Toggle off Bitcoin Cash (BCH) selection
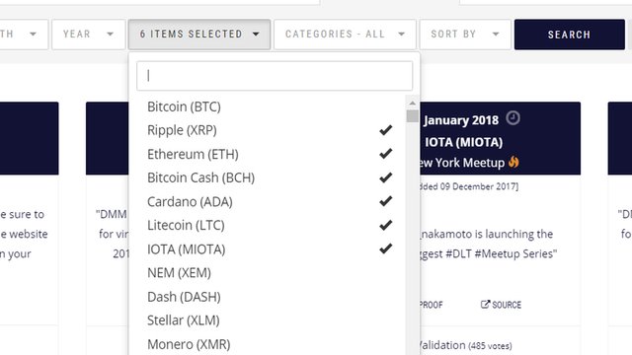Viewport: 632px width, 355px height. (x=270, y=177)
